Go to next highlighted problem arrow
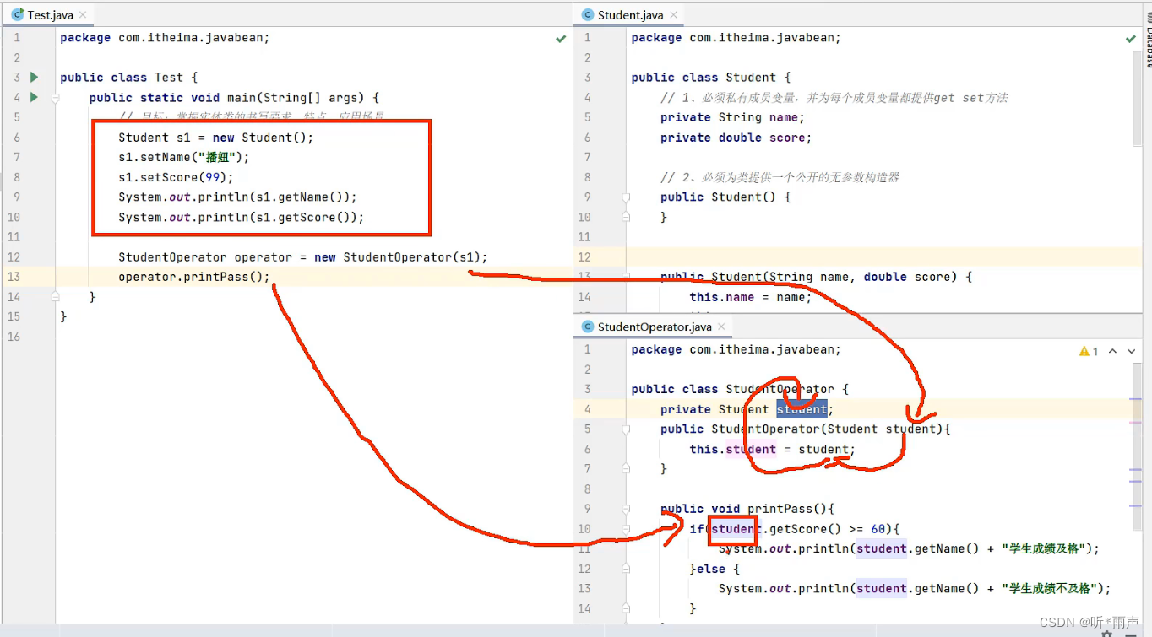The image size is (1152, 637). coord(1131,351)
